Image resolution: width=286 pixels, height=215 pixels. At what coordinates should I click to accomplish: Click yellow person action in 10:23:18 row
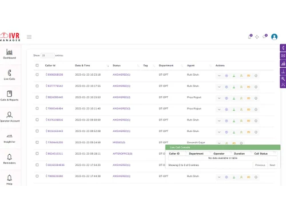pyautogui.click(x=241, y=76)
